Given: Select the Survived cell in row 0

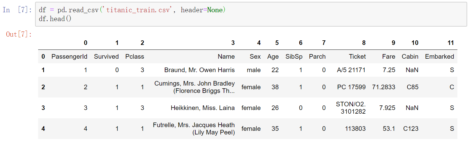Looking at the screenshot, I should [106, 57].
